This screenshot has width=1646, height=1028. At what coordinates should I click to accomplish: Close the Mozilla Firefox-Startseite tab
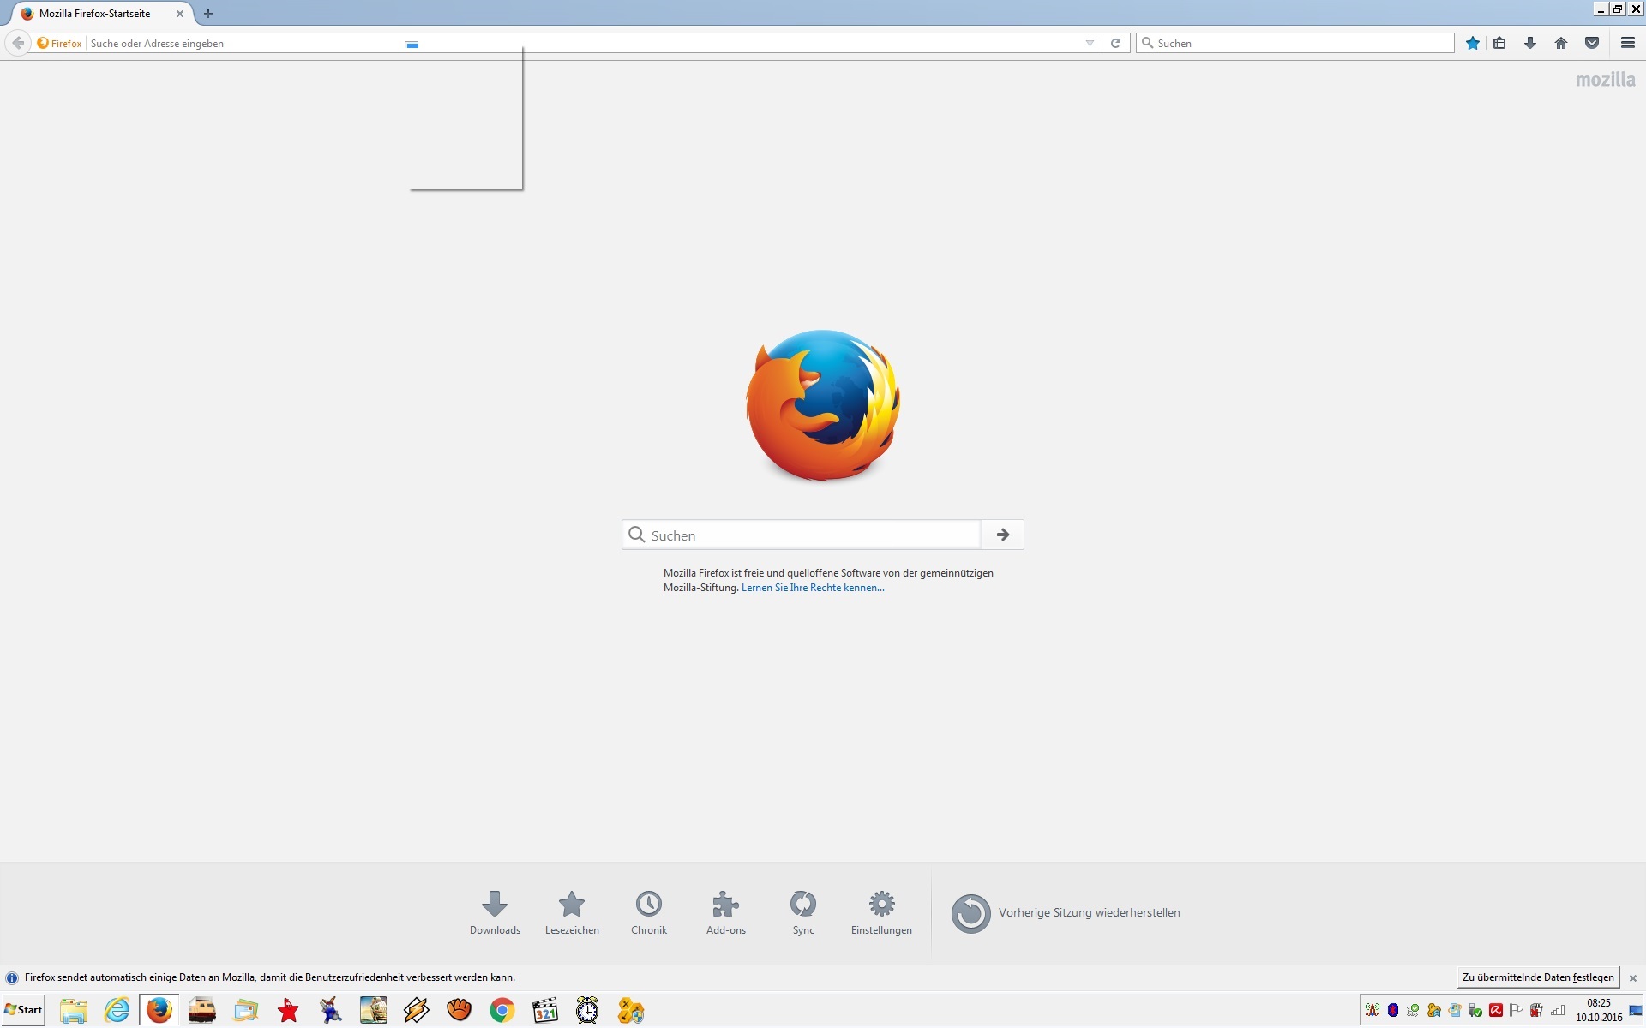180,14
